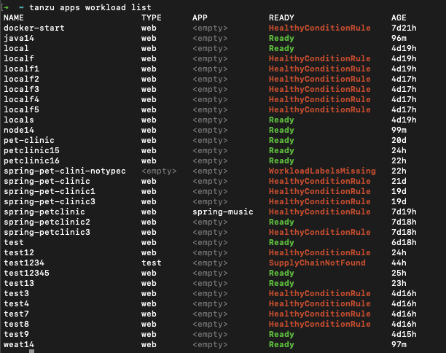Screen dimensions: 446x353
Task: Click the test1234 workload name
Action: (x=24, y=263)
